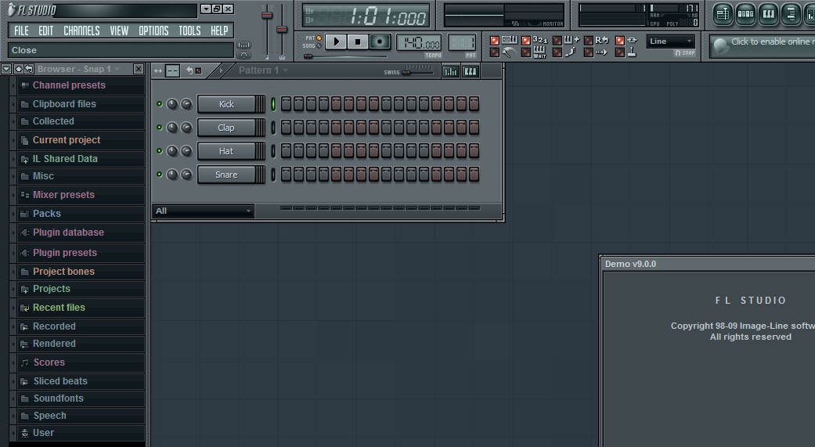Open graph editor in Step Sequencer
The height and width of the screenshot is (447, 815).
(451, 72)
